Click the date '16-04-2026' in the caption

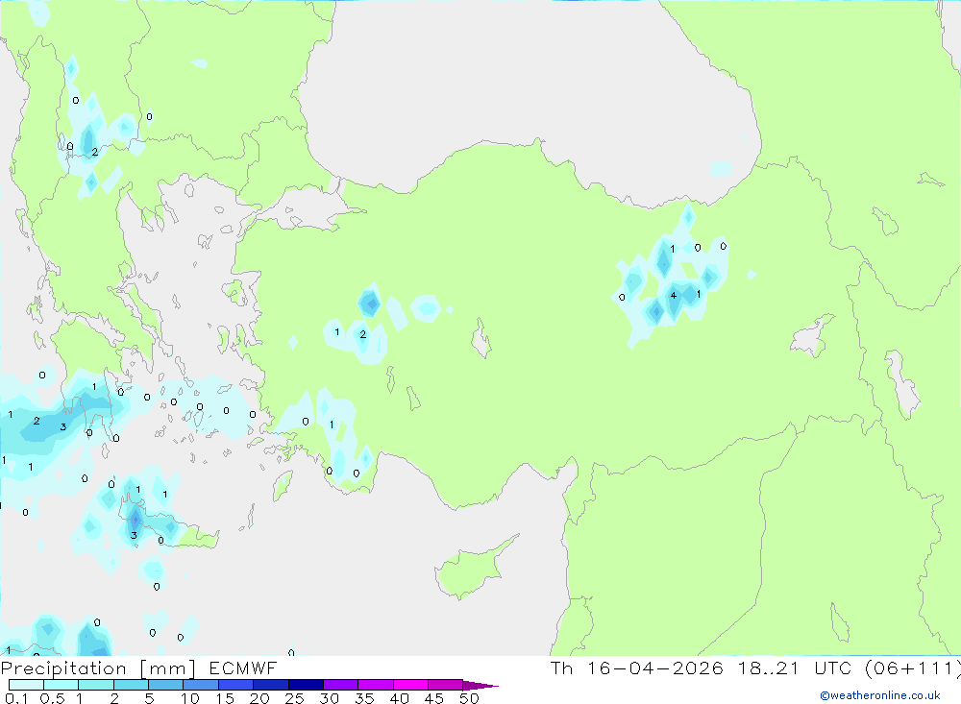(x=654, y=668)
